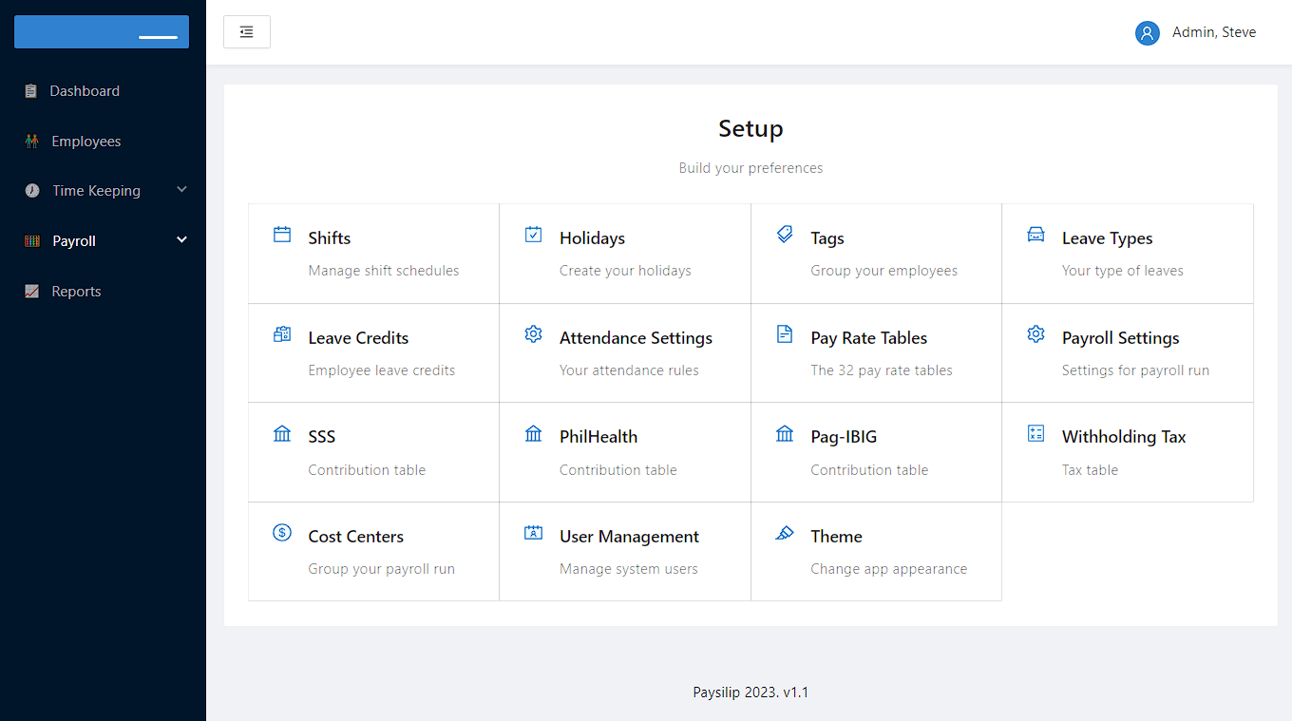Expand the Time Keeping submenu chevron
1292x721 pixels.
click(x=182, y=190)
